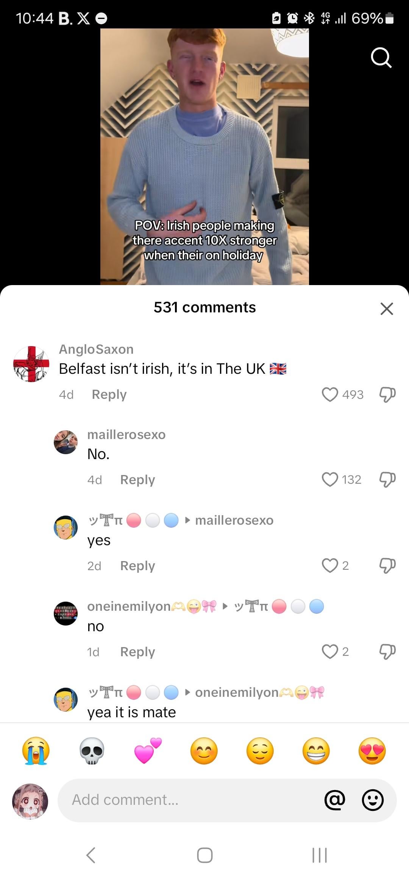Viewport: 409px width, 878px height.
Task: Insert the skull emoji
Action: 92,751
